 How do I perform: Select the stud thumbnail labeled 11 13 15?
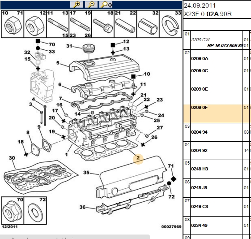click(58, 24)
